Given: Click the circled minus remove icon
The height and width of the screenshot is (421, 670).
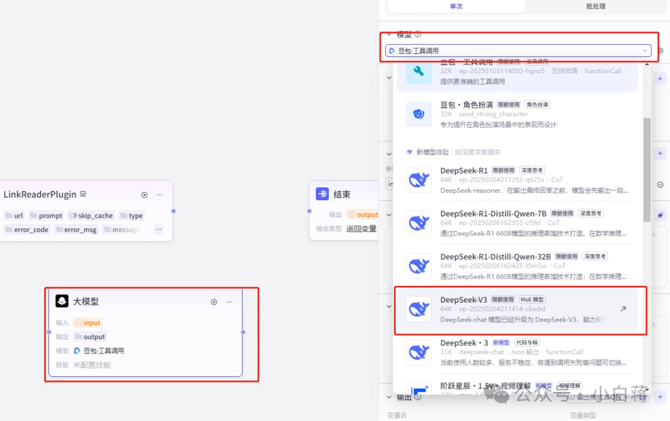Looking at the screenshot, I should click(x=660, y=185).
